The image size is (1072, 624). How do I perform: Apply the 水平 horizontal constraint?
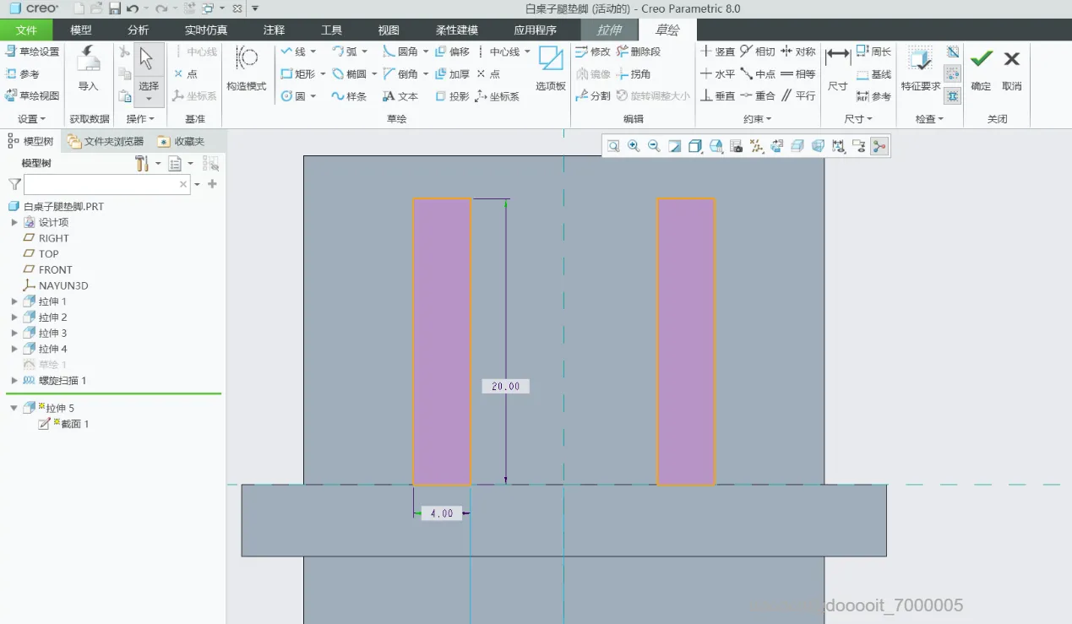coord(718,74)
